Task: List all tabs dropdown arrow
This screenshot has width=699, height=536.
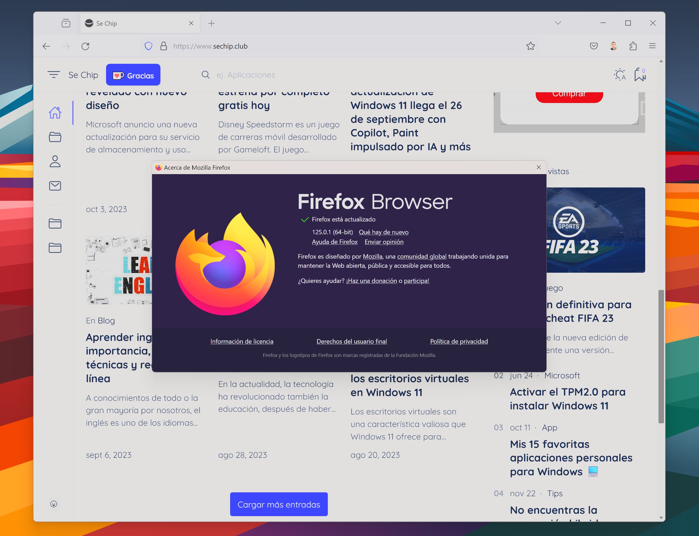Action: tap(558, 23)
